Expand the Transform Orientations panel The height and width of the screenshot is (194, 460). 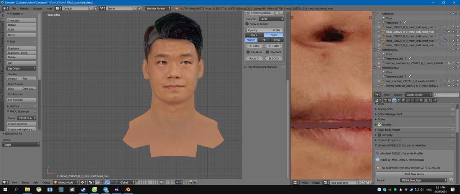point(262,67)
